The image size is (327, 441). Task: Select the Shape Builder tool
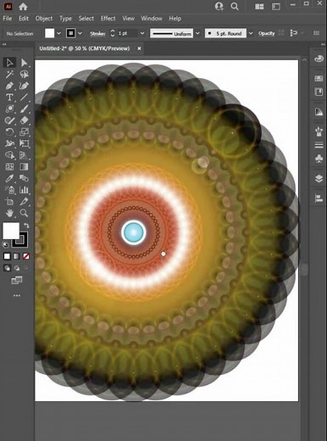9,155
